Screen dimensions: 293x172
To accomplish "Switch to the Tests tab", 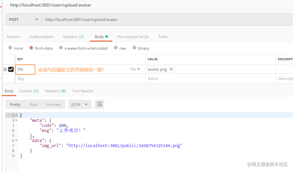I will [x=163, y=37].
